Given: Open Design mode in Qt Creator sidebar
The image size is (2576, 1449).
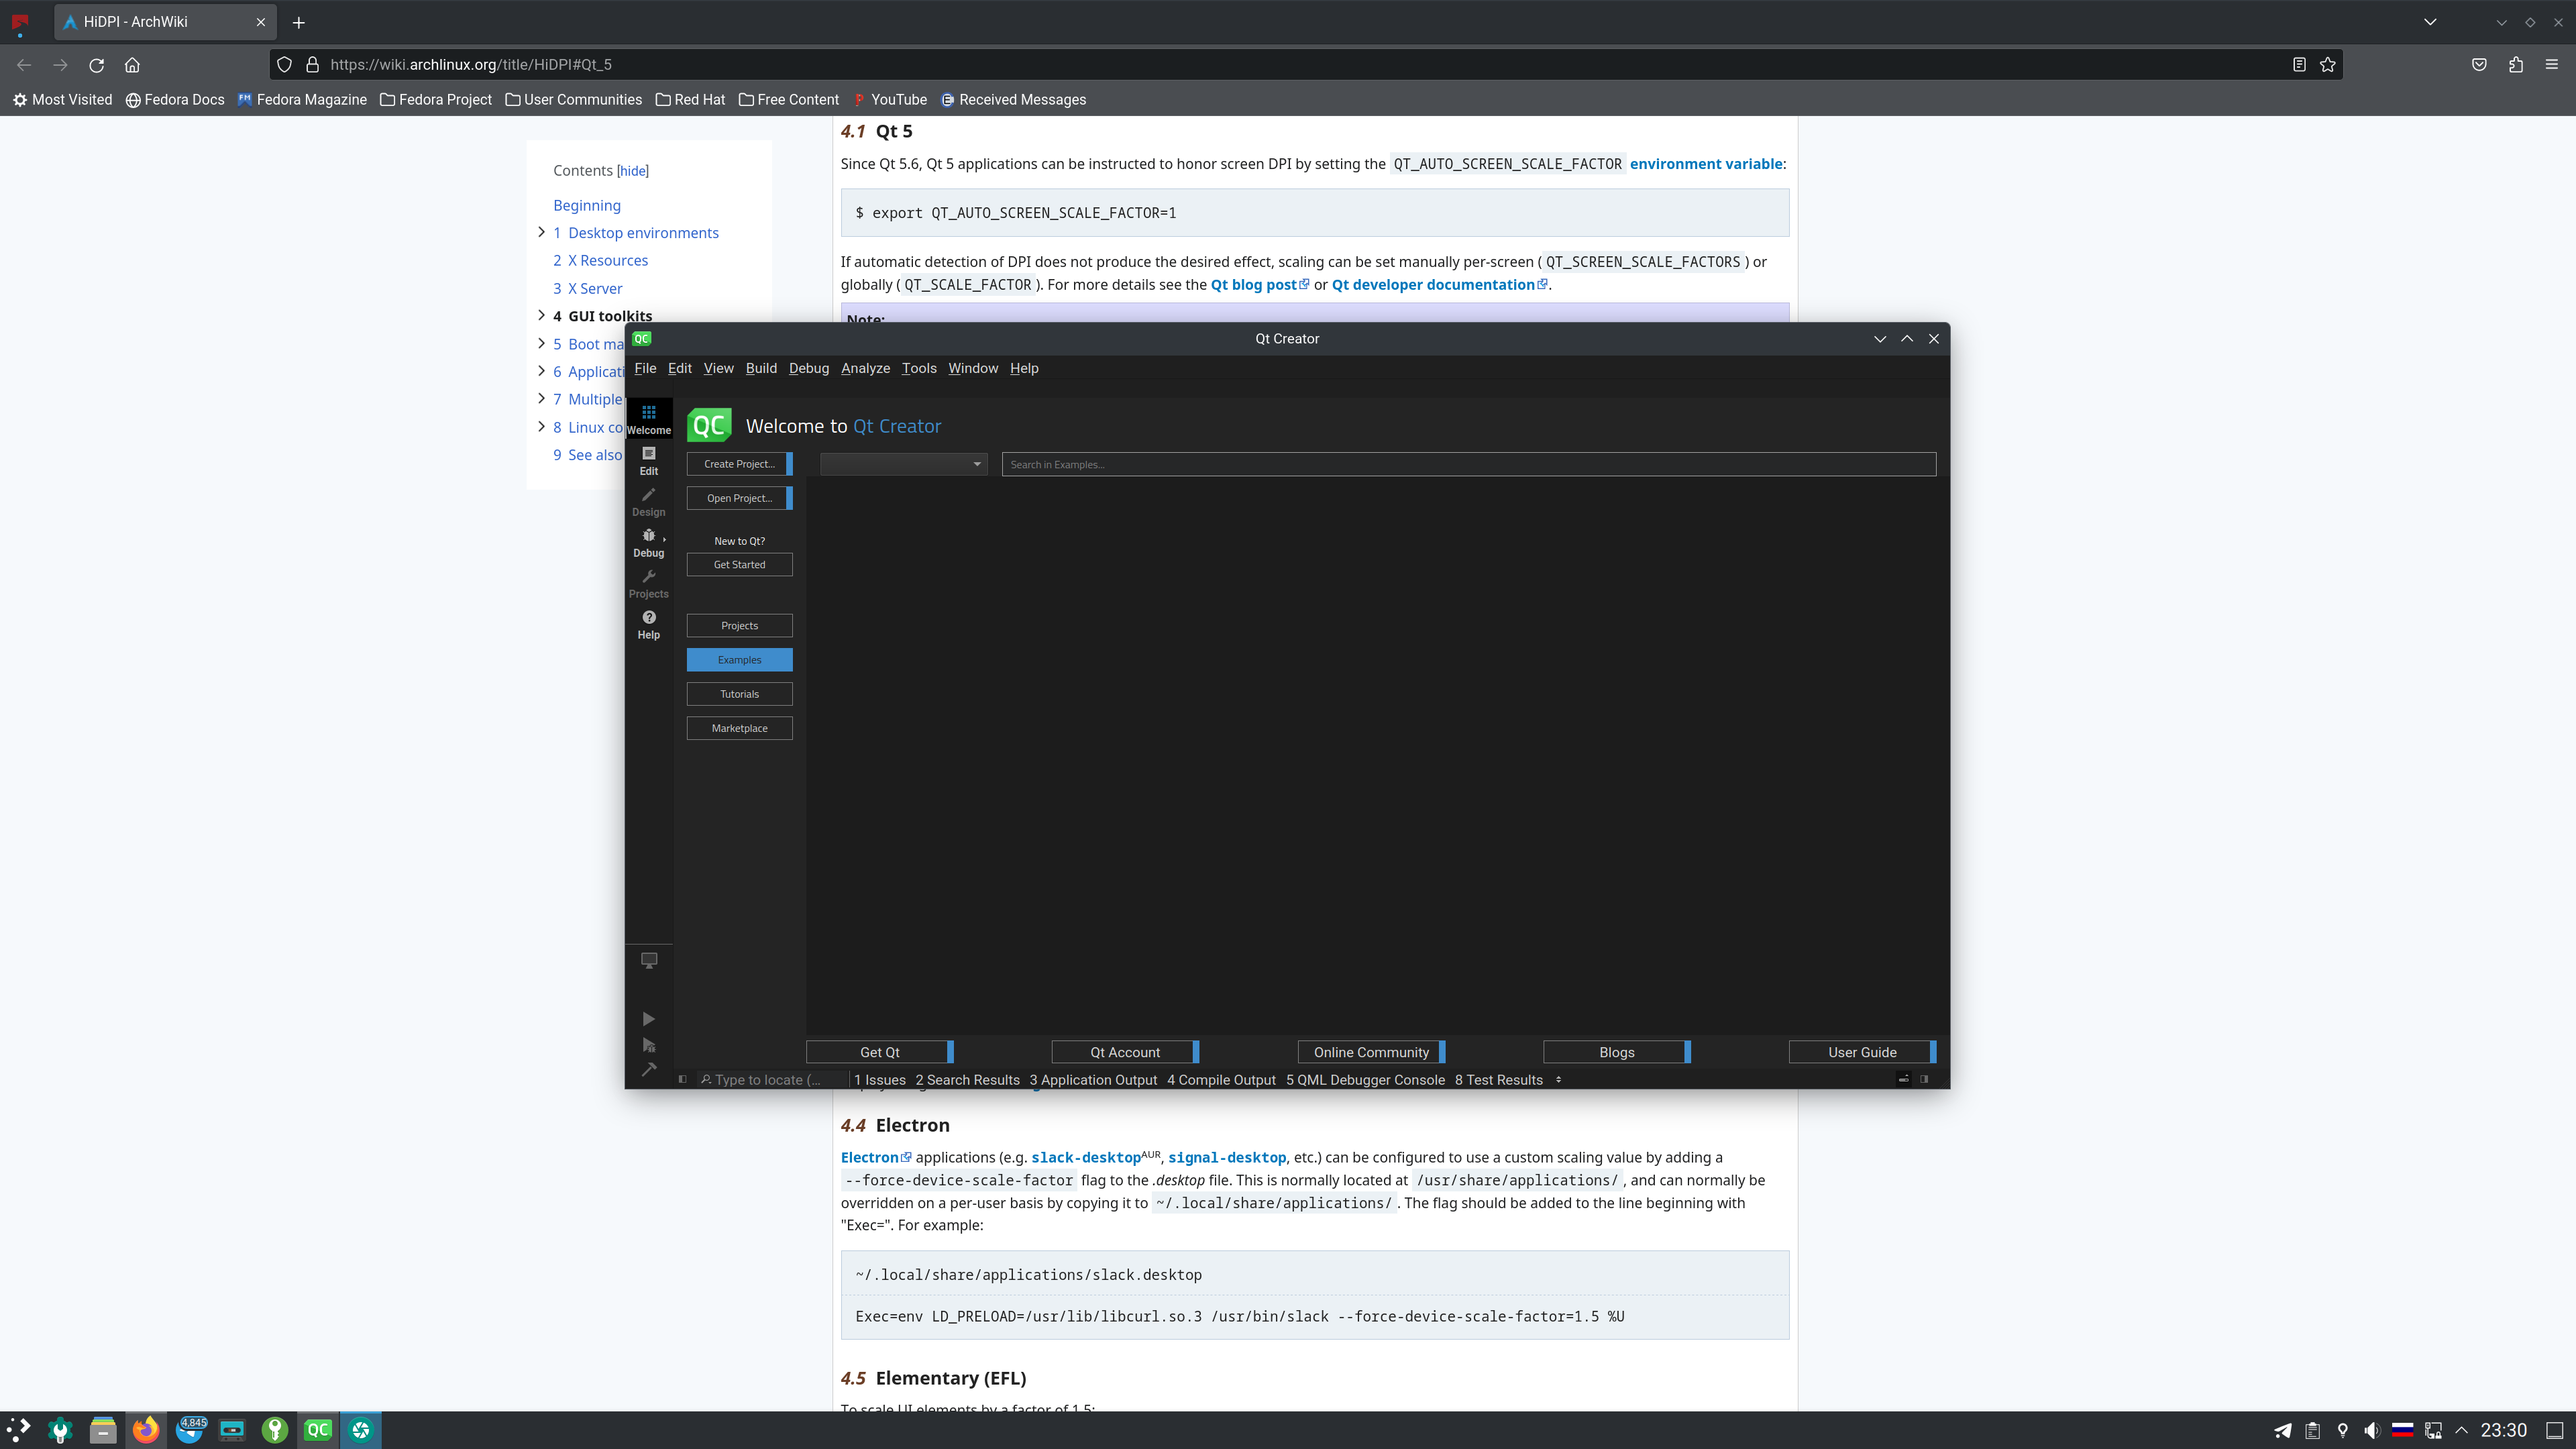Looking at the screenshot, I should pyautogui.click(x=648, y=501).
